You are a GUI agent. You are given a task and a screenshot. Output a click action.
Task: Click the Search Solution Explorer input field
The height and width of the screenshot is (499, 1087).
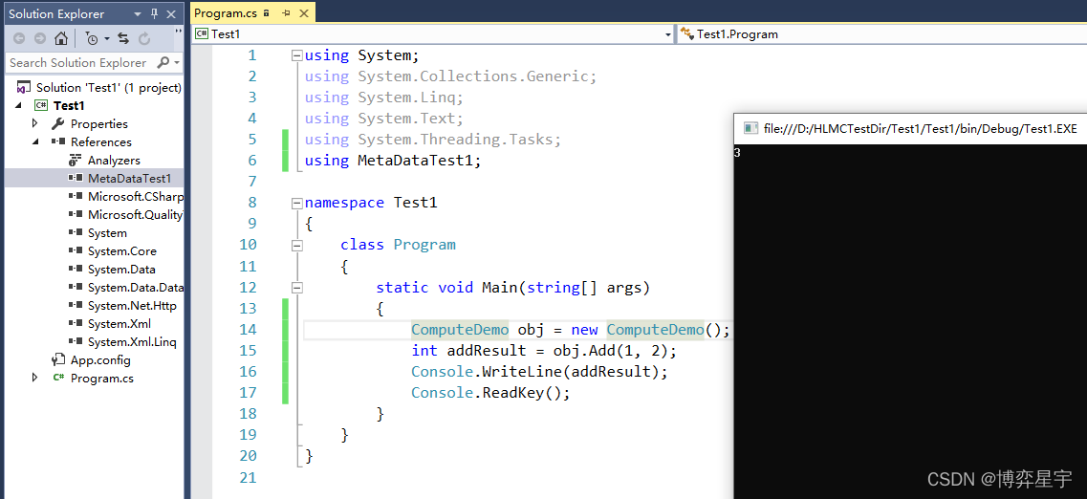(78, 62)
